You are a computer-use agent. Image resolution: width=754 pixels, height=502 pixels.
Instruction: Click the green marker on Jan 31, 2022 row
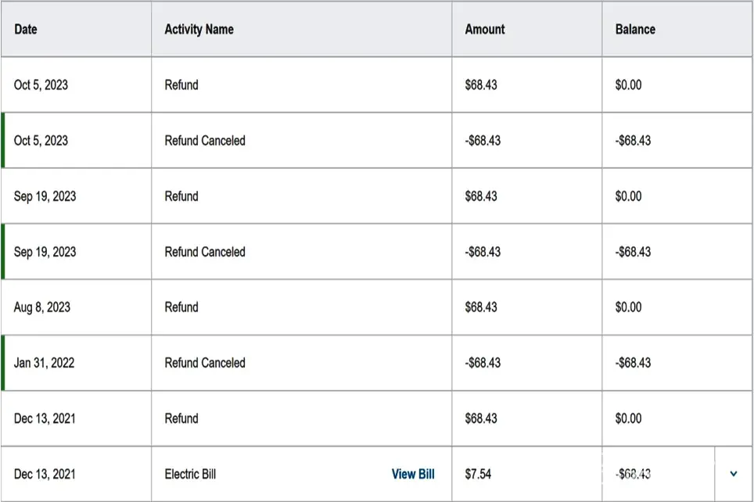coord(2,363)
